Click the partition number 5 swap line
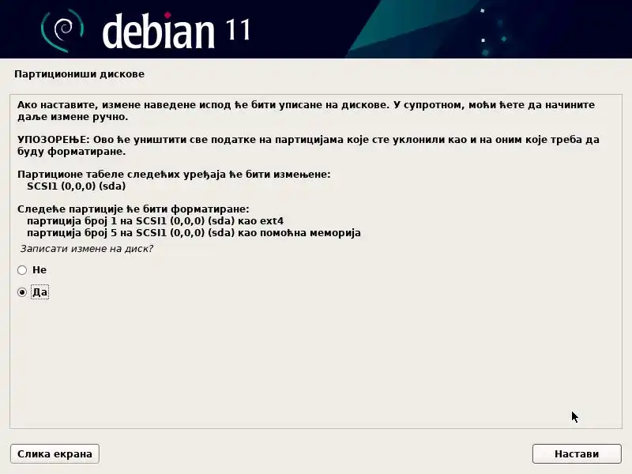The width and height of the screenshot is (632, 474). 194,233
